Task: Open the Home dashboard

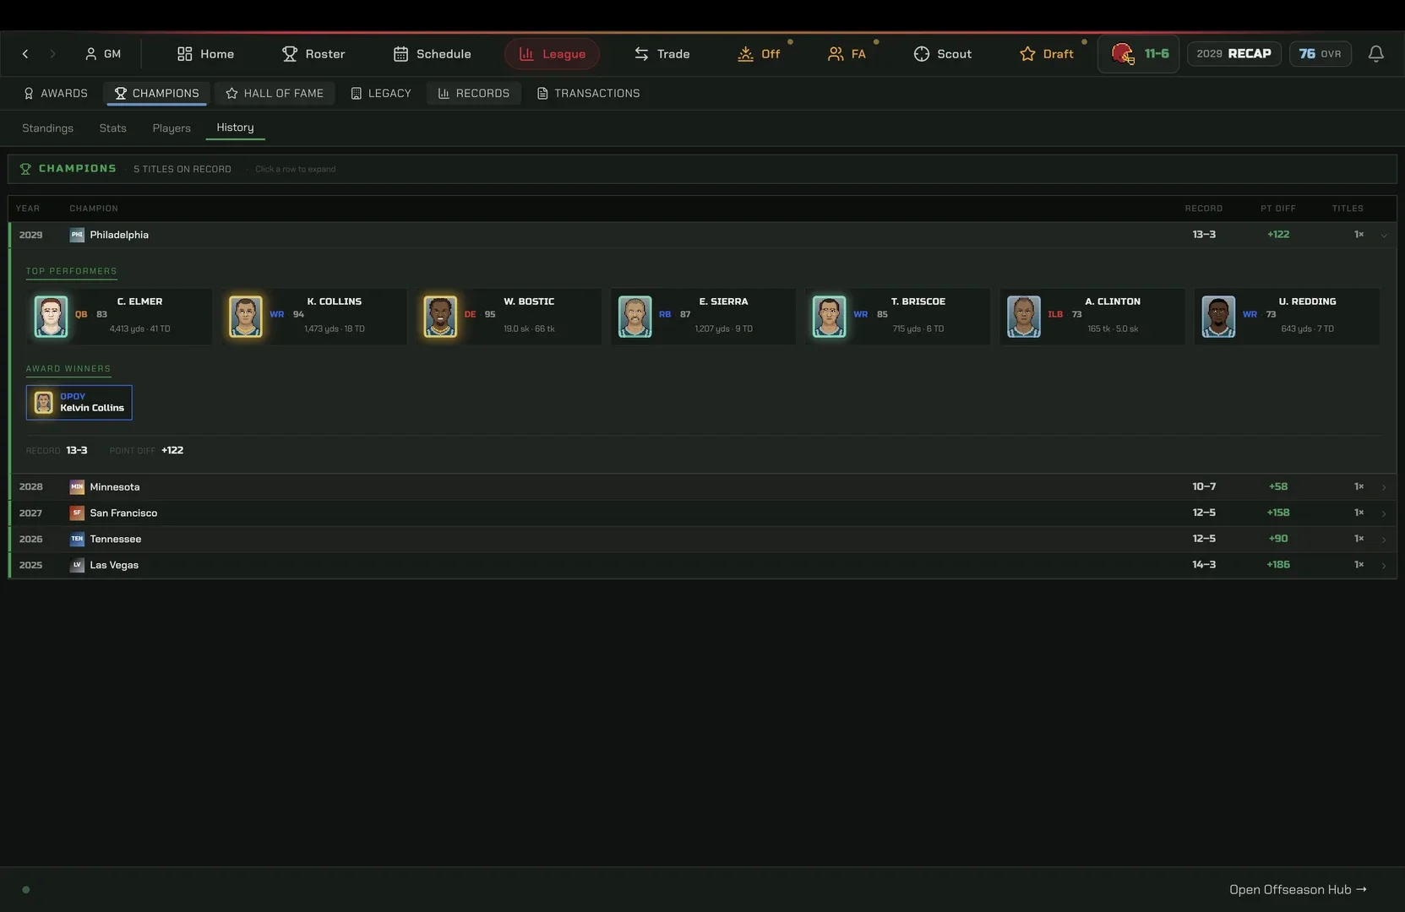Action: [205, 54]
